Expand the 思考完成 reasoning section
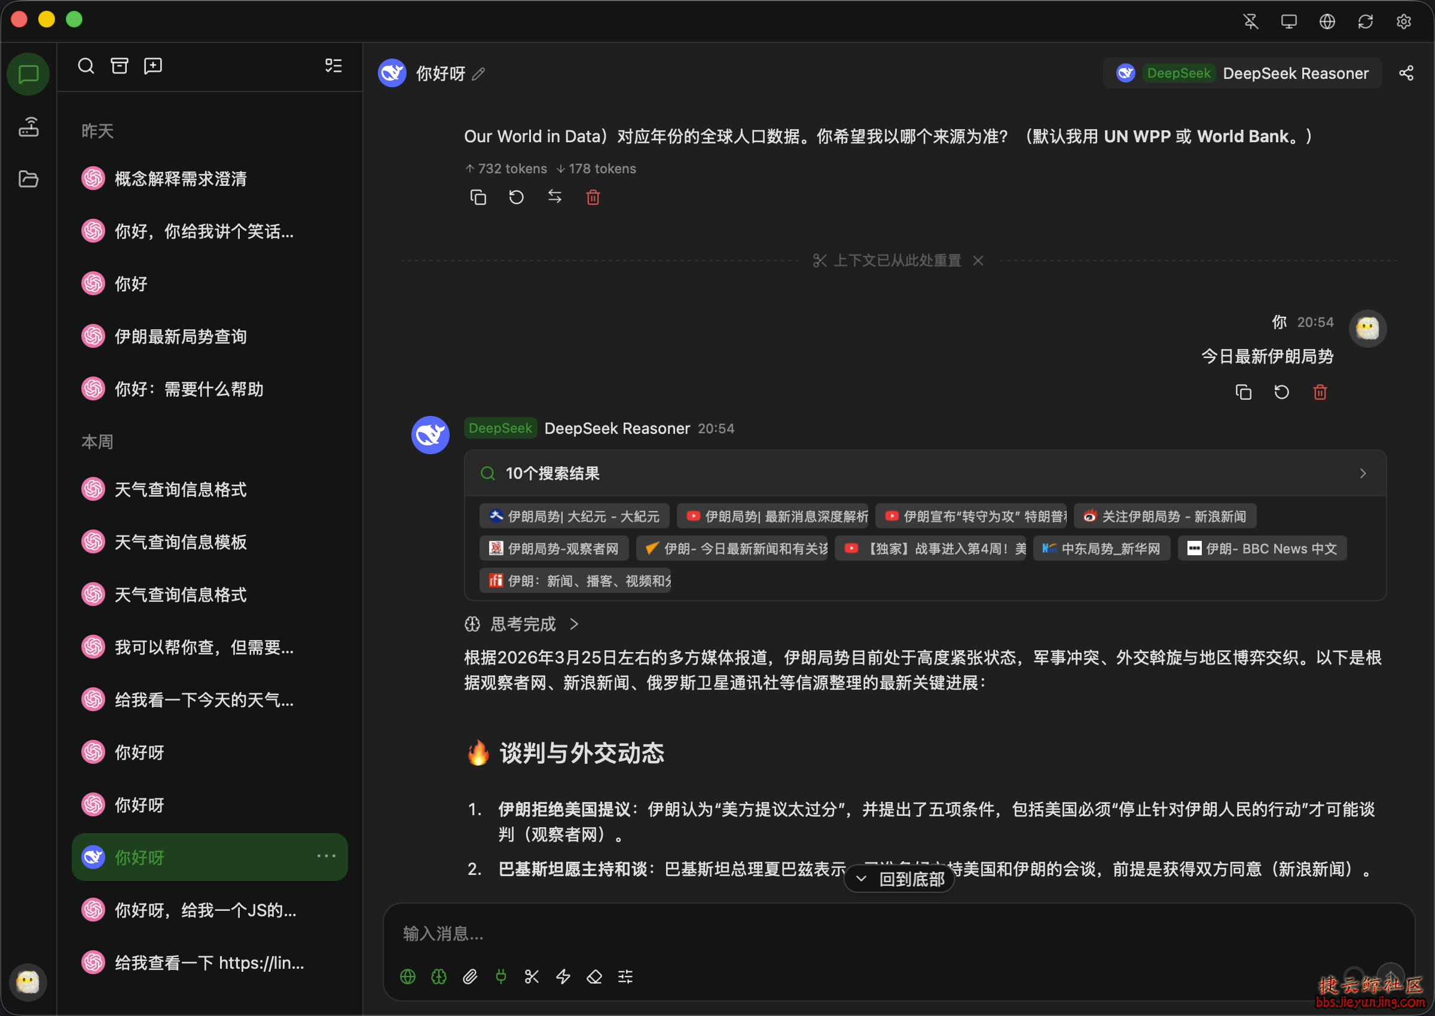 click(521, 625)
